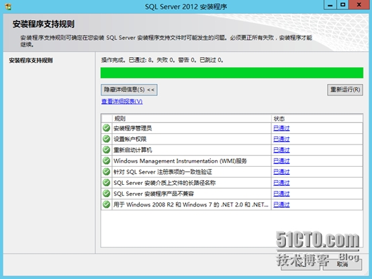Click the check icon beside .NET 2.0 rule
The width and height of the screenshot is (372, 279).
tap(106, 204)
